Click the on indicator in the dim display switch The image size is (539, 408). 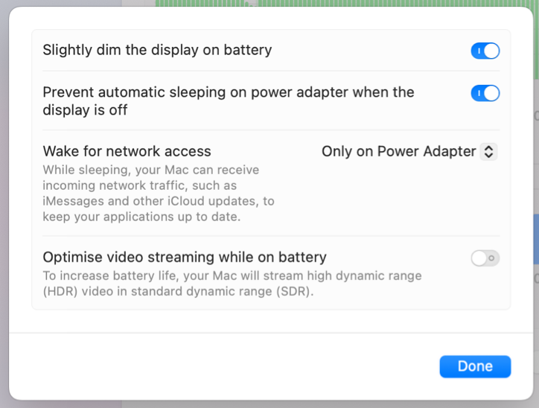click(x=479, y=51)
